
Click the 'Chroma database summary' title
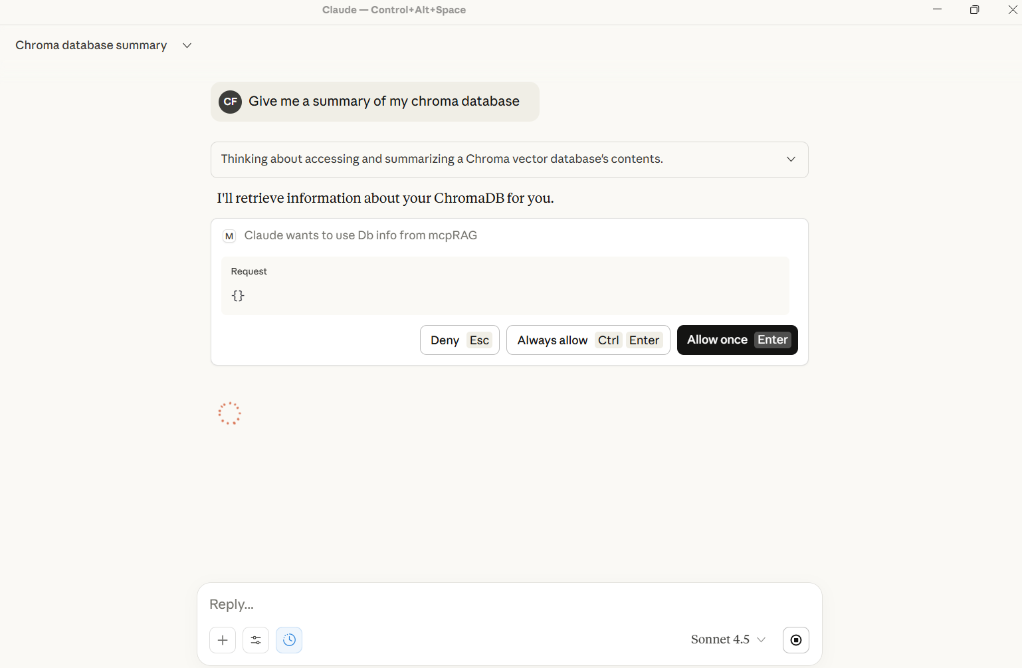[x=90, y=45]
